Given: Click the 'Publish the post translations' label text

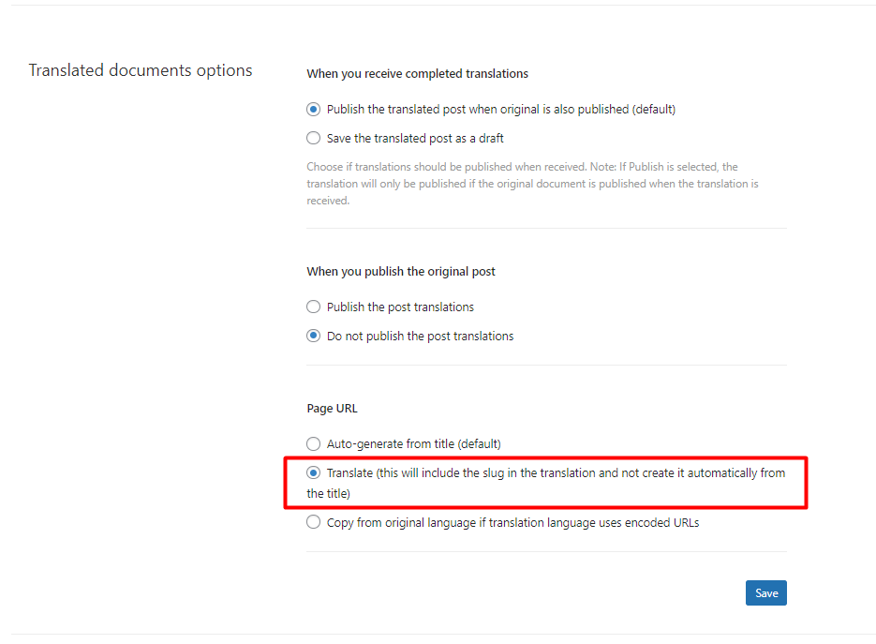Looking at the screenshot, I should point(400,307).
